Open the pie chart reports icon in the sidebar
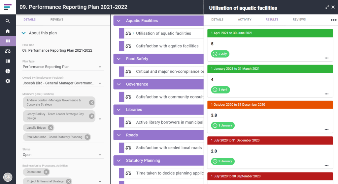338x184 pixels. (x=8, y=71)
